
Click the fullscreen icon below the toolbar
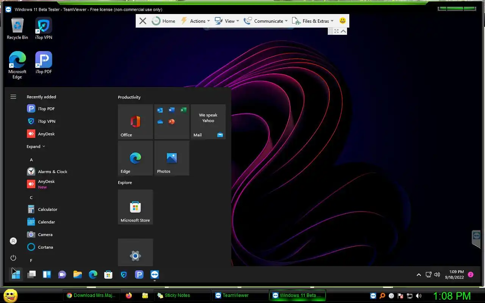tap(336, 31)
